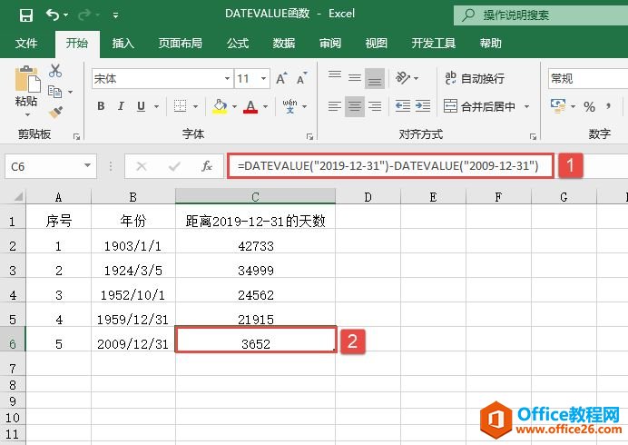Click the yellow fill color swatch
The height and width of the screenshot is (445, 628).
pyautogui.click(x=220, y=106)
